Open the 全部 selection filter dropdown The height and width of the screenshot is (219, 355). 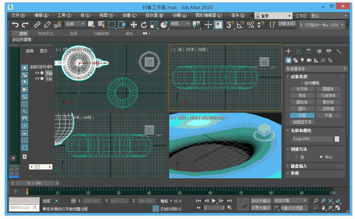point(75,24)
